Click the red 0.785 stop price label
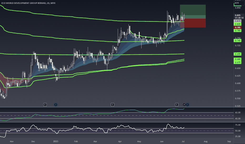Viewport: 245px width, 144px height. (x=238, y=27)
